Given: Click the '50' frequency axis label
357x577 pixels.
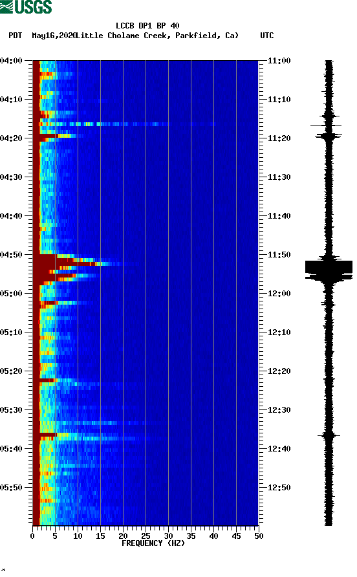Looking at the screenshot, I should [259, 536].
